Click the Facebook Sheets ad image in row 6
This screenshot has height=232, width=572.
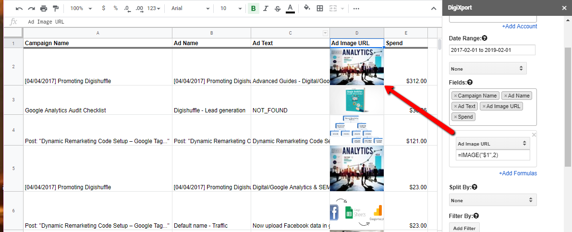click(357, 211)
